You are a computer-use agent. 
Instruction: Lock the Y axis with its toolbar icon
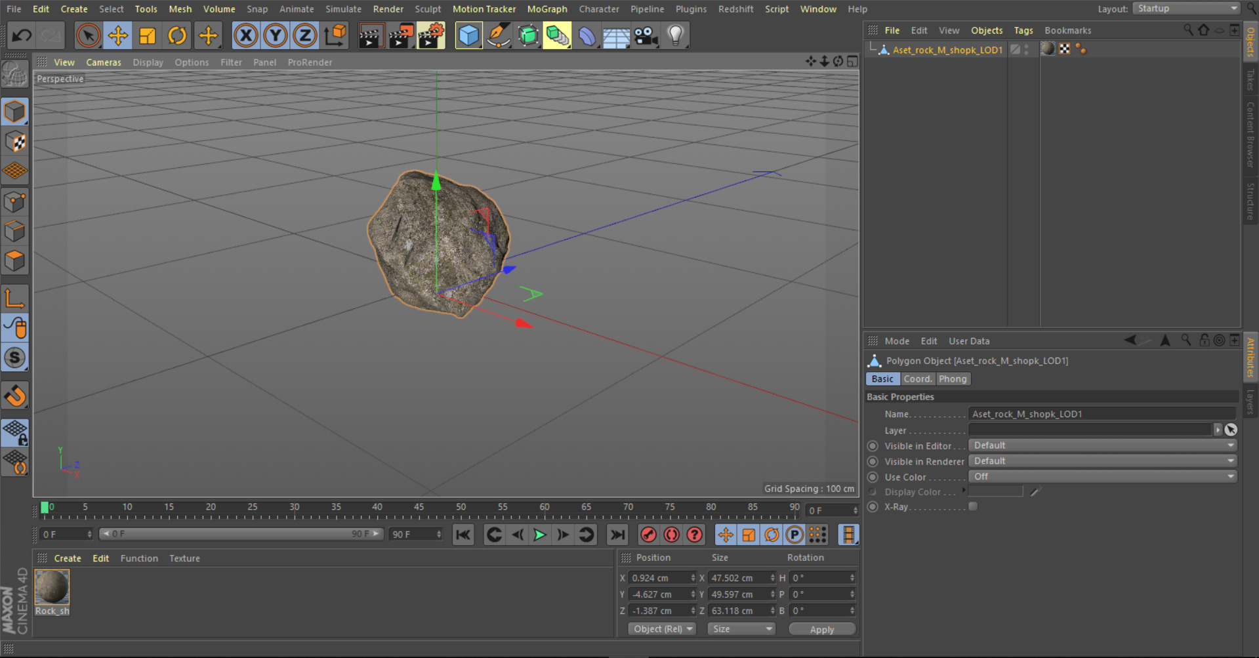(275, 35)
